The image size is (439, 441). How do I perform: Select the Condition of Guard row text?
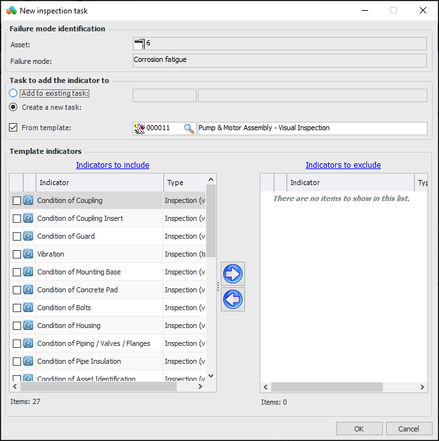point(66,236)
